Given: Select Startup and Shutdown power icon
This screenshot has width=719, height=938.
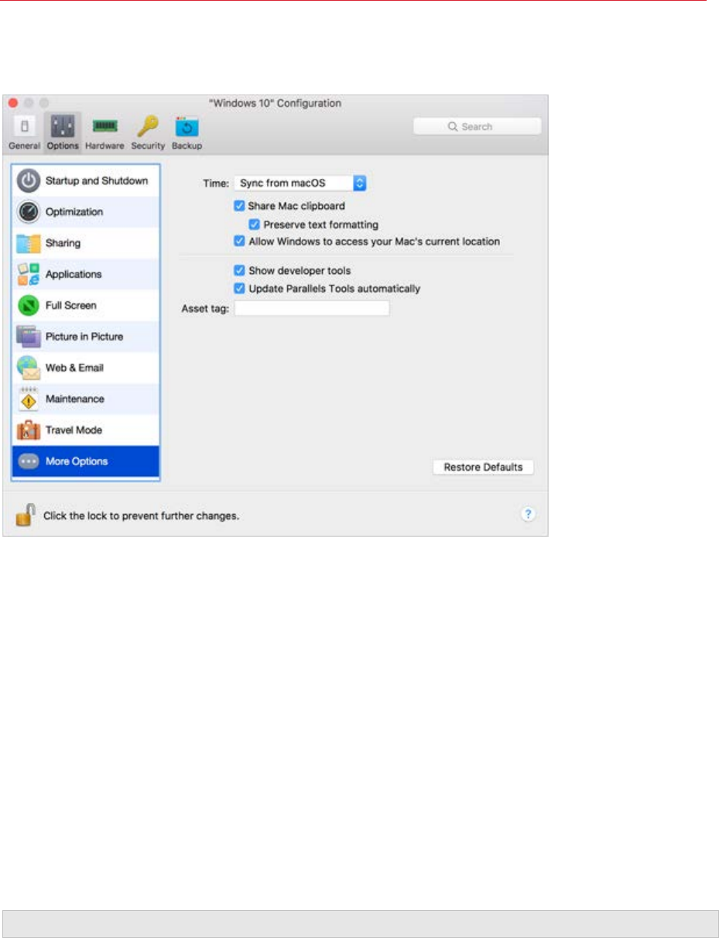Looking at the screenshot, I should (28, 180).
